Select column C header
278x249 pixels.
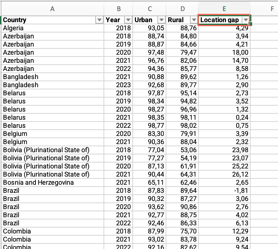click(149, 9)
